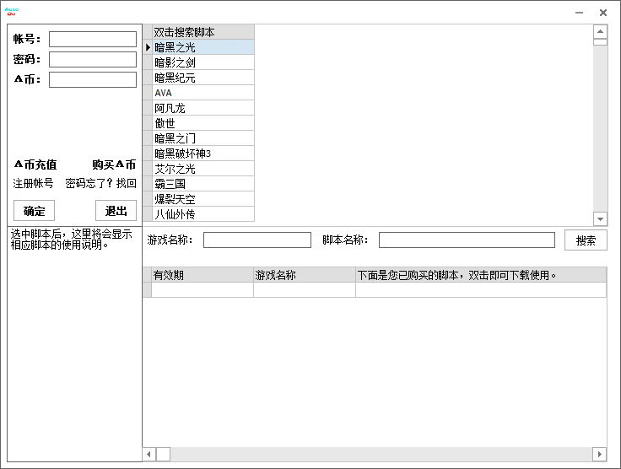Screen dimensions: 621x469
Task: Click the 搜索 search button
Action: pyautogui.click(x=586, y=240)
